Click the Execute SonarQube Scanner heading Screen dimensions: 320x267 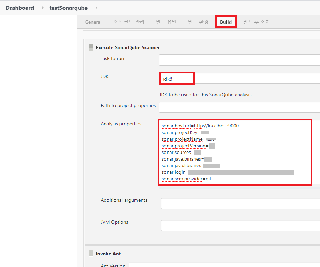click(x=128, y=47)
